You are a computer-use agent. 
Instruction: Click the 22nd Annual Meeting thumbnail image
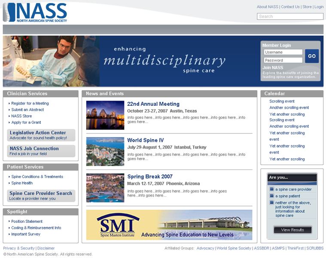[x=105, y=115]
